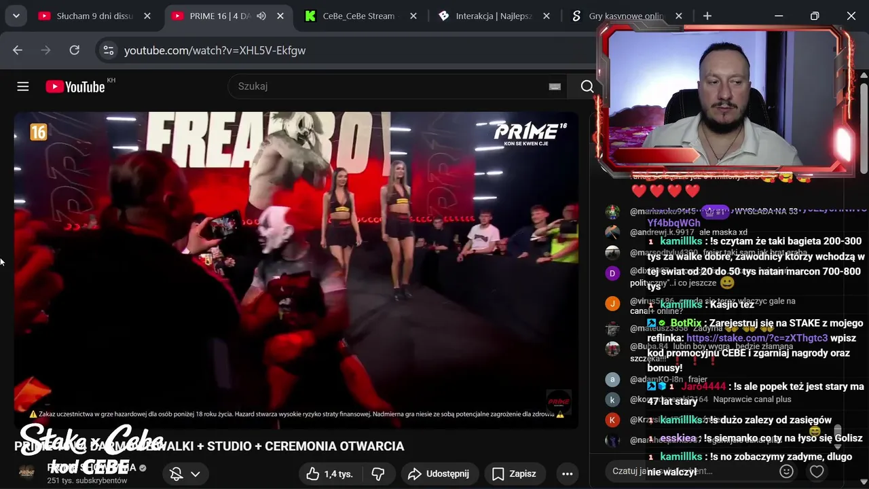The height and width of the screenshot is (489, 869).
Task: Like the video with 1,4 tys.
Action: 330,473
